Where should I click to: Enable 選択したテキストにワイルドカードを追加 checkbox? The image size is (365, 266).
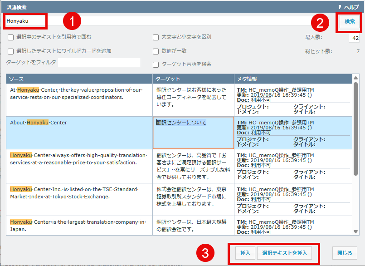click(x=10, y=51)
